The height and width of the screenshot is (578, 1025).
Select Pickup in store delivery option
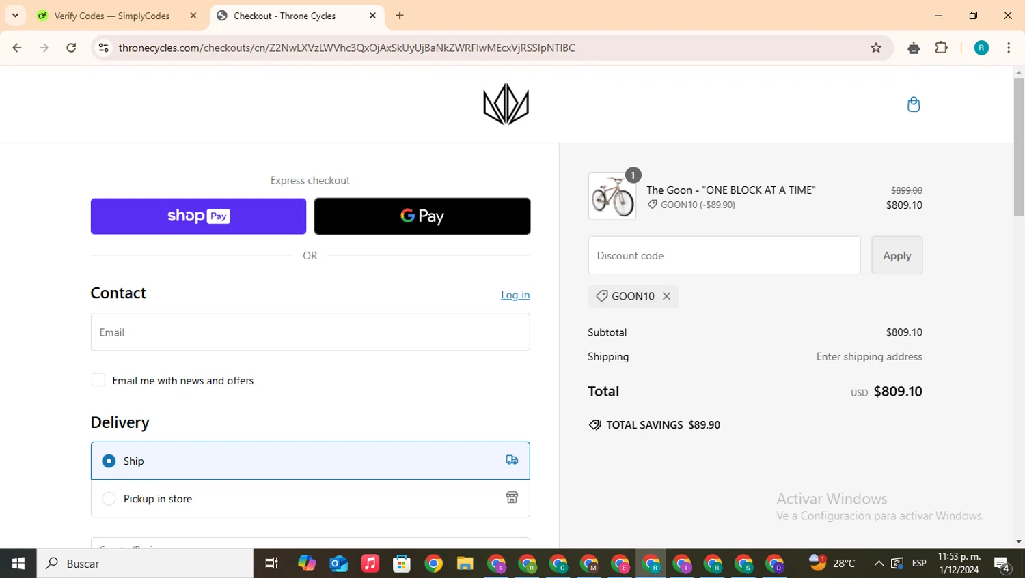[x=310, y=498]
